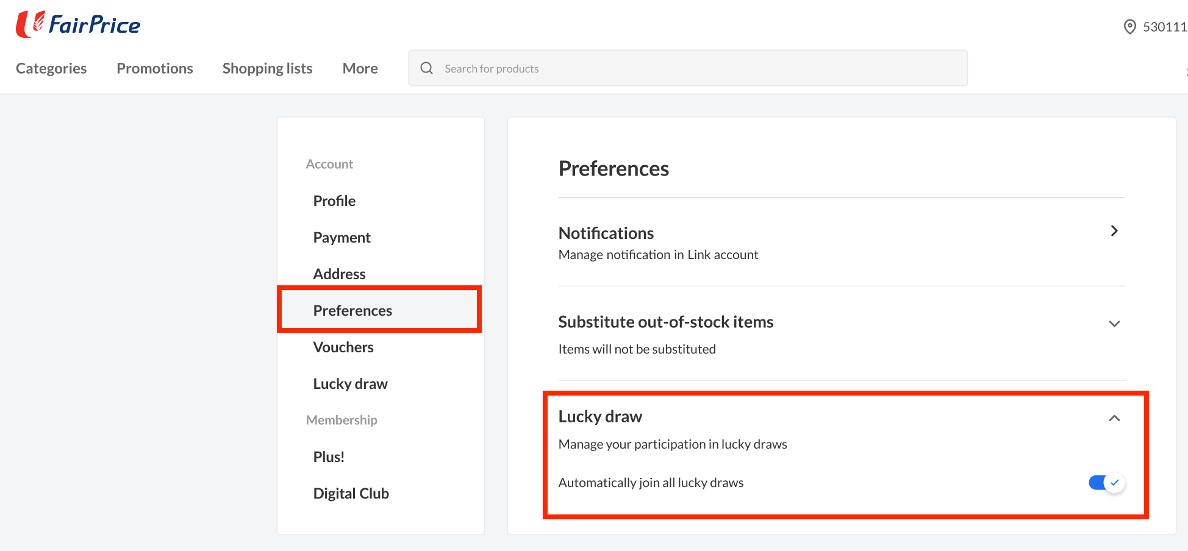Image resolution: width=1188 pixels, height=551 pixels.
Task: Click Substitute out-of-stock items heading
Action: point(666,322)
